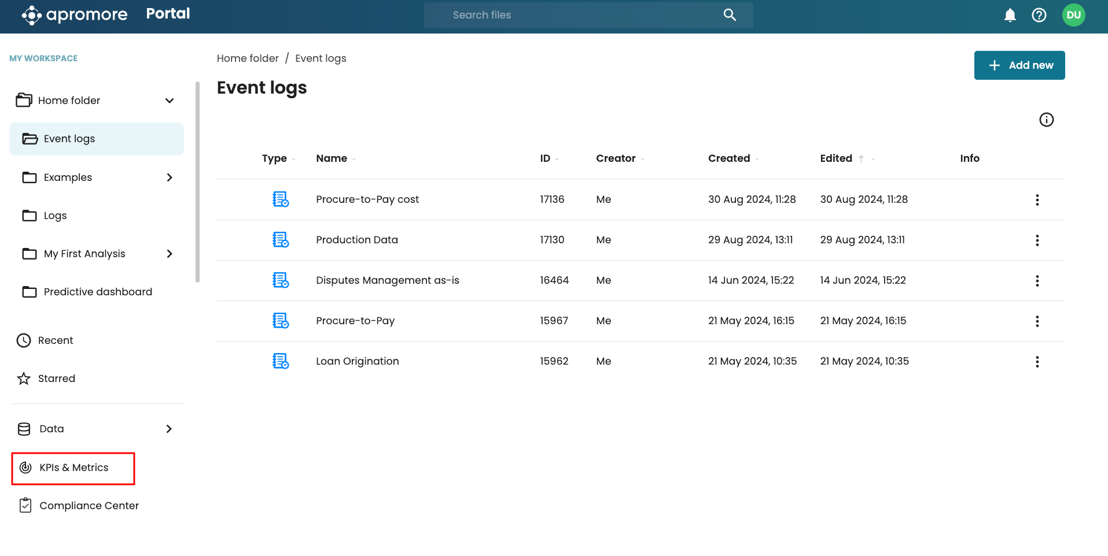1108x556 pixels.
Task: Click the DU user avatar
Action: tap(1073, 16)
